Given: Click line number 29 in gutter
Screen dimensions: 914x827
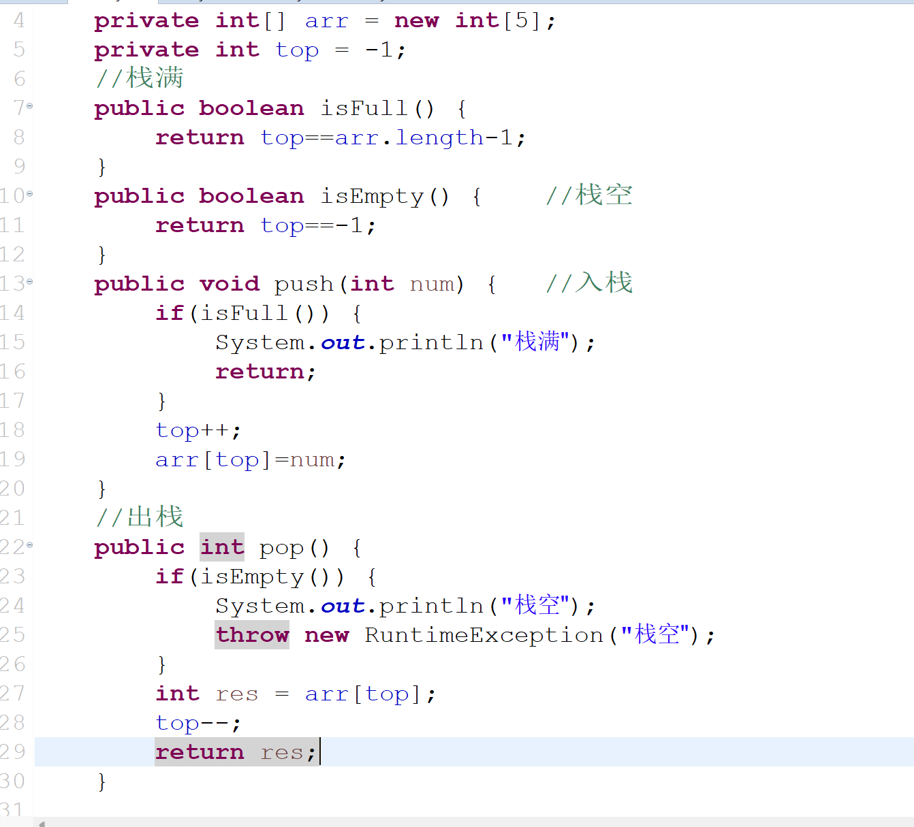Looking at the screenshot, I should tap(12, 751).
